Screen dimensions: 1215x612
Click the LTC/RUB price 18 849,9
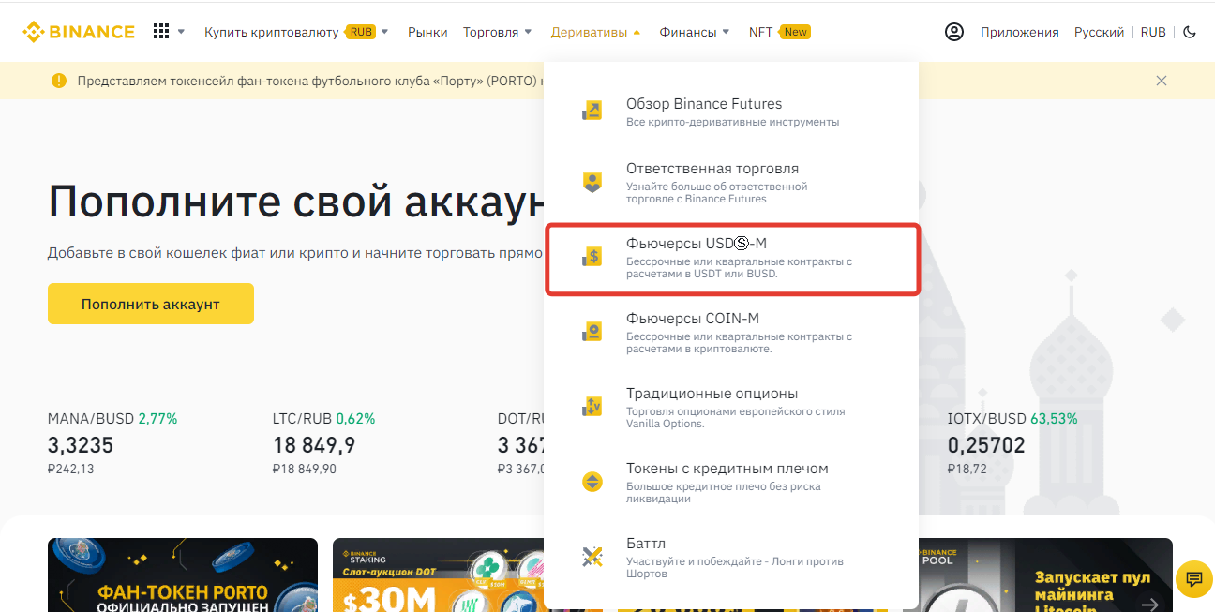coord(314,444)
